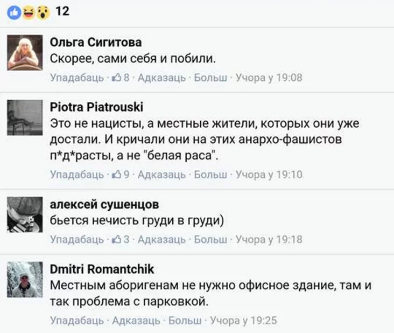Screen dimensions: 394x333
Task: Like the comment posted at 19:08 via Упадабаць
Action: coord(76,78)
